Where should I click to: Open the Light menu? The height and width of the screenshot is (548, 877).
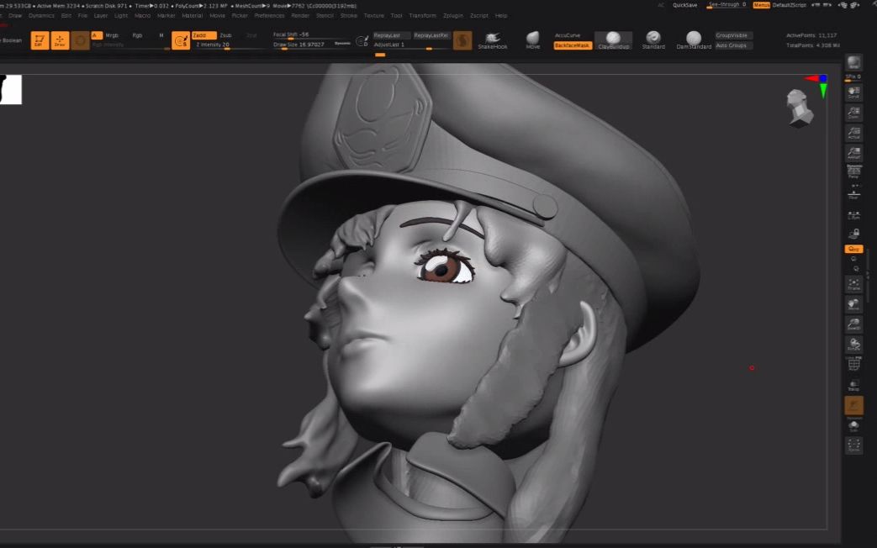pos(121,16)
